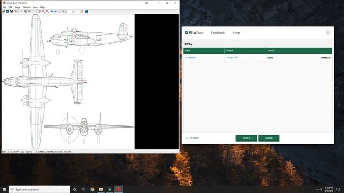Click the GO BACK link in FileStar
The width and height of the screenshot is (344, 193).
(192, 138)
